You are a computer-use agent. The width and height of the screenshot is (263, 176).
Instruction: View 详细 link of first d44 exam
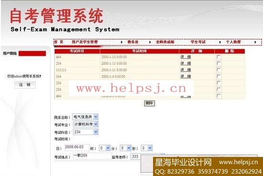(x=186, y=57)
